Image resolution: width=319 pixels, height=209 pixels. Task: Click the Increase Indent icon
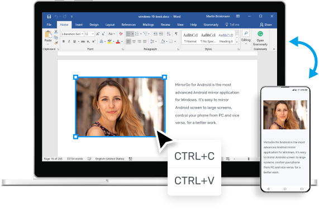161,33
